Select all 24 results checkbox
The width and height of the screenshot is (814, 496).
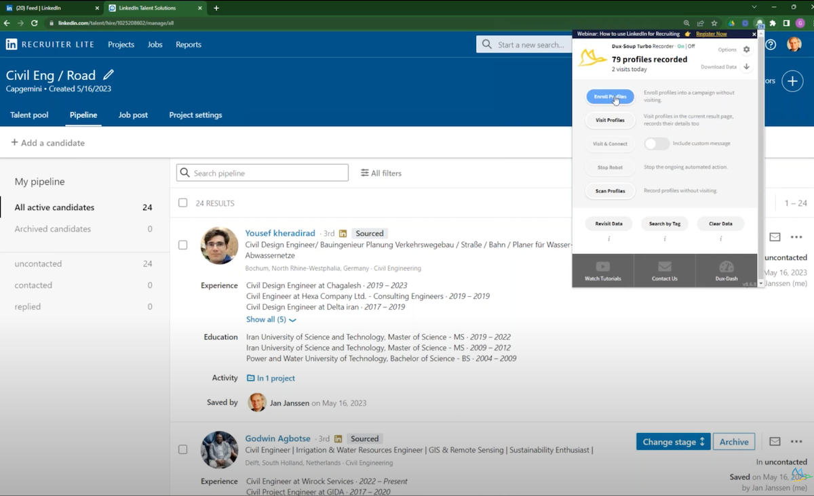(182, 203)
